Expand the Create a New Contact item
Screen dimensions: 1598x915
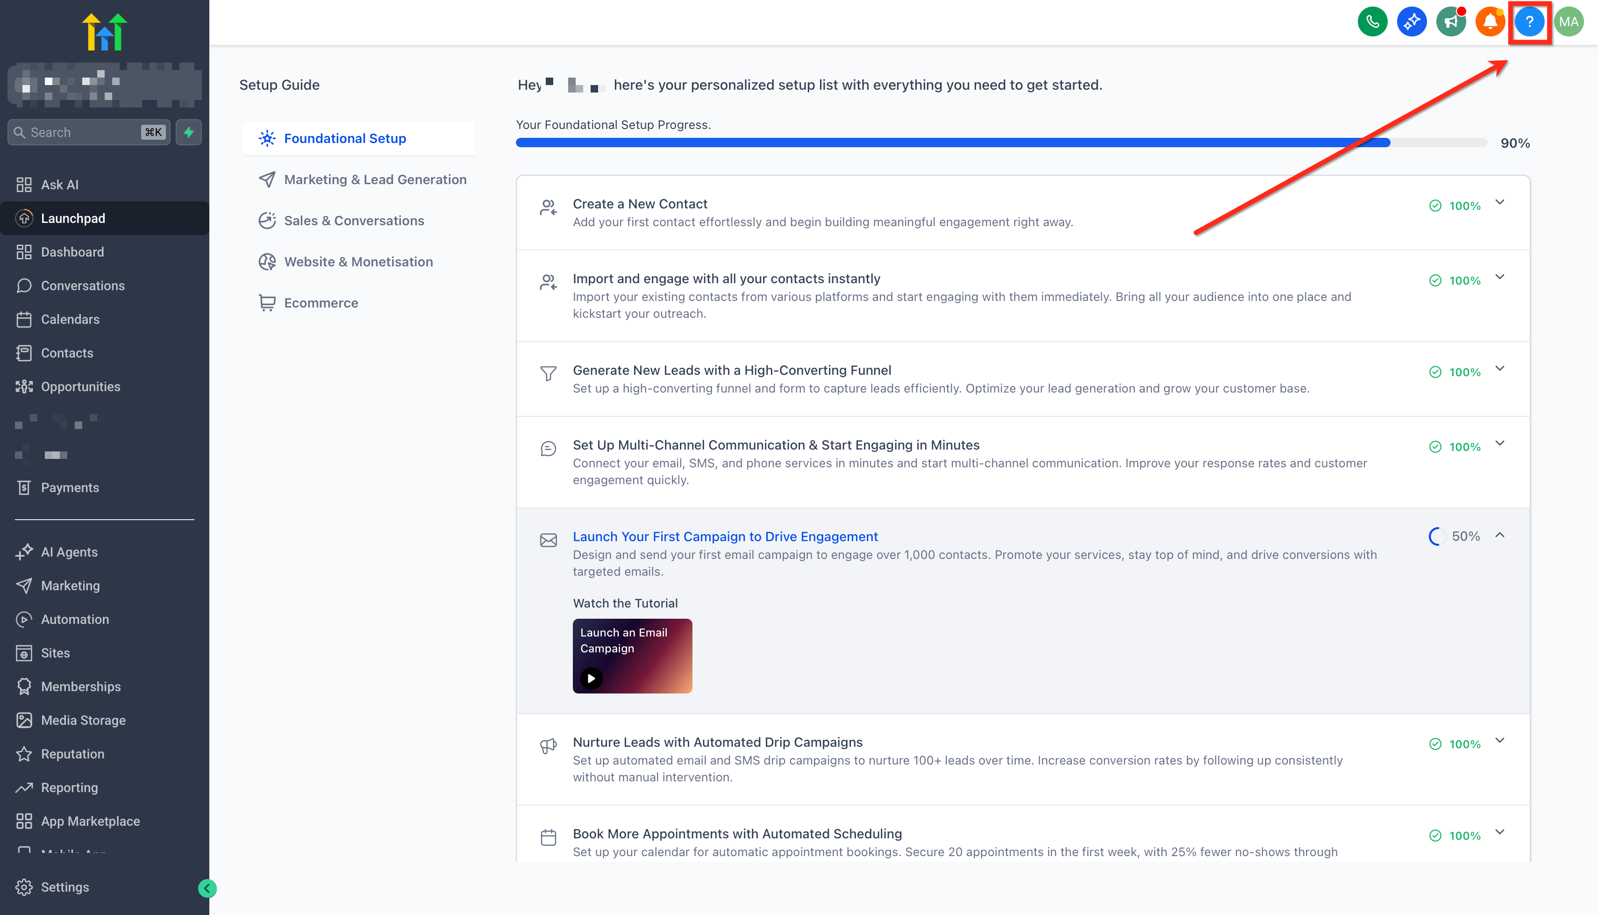click(1500, 202)
